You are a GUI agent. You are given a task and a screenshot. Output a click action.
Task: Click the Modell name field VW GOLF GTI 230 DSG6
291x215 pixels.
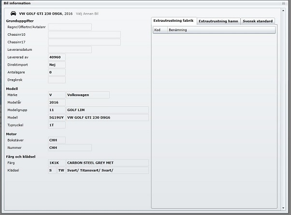[107, 117]
